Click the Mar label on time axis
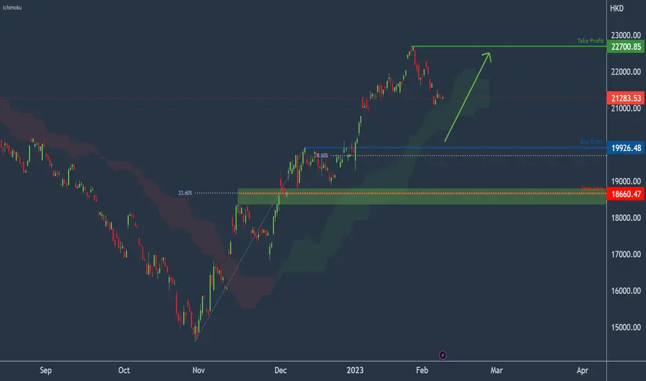The image size is (646, 381). click(496, 371)
